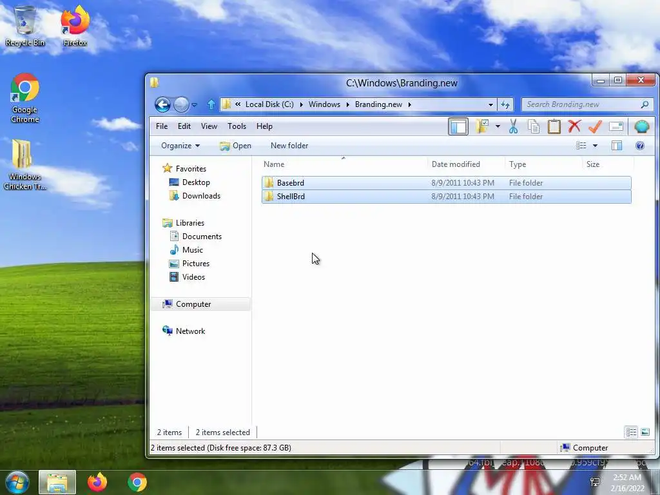The image size is (660, 495).
Task: Open the Edit menu
Action: point(184,126)
